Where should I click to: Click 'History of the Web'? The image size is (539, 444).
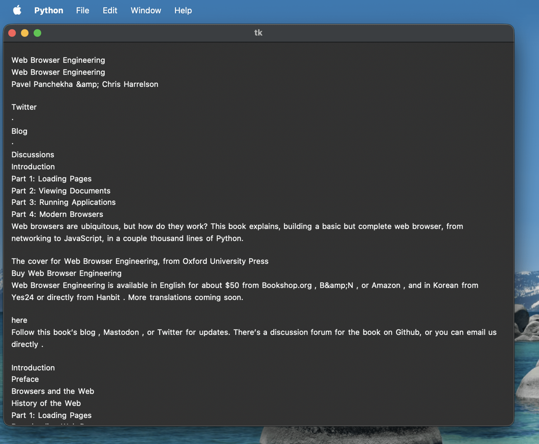coord(46,404)
